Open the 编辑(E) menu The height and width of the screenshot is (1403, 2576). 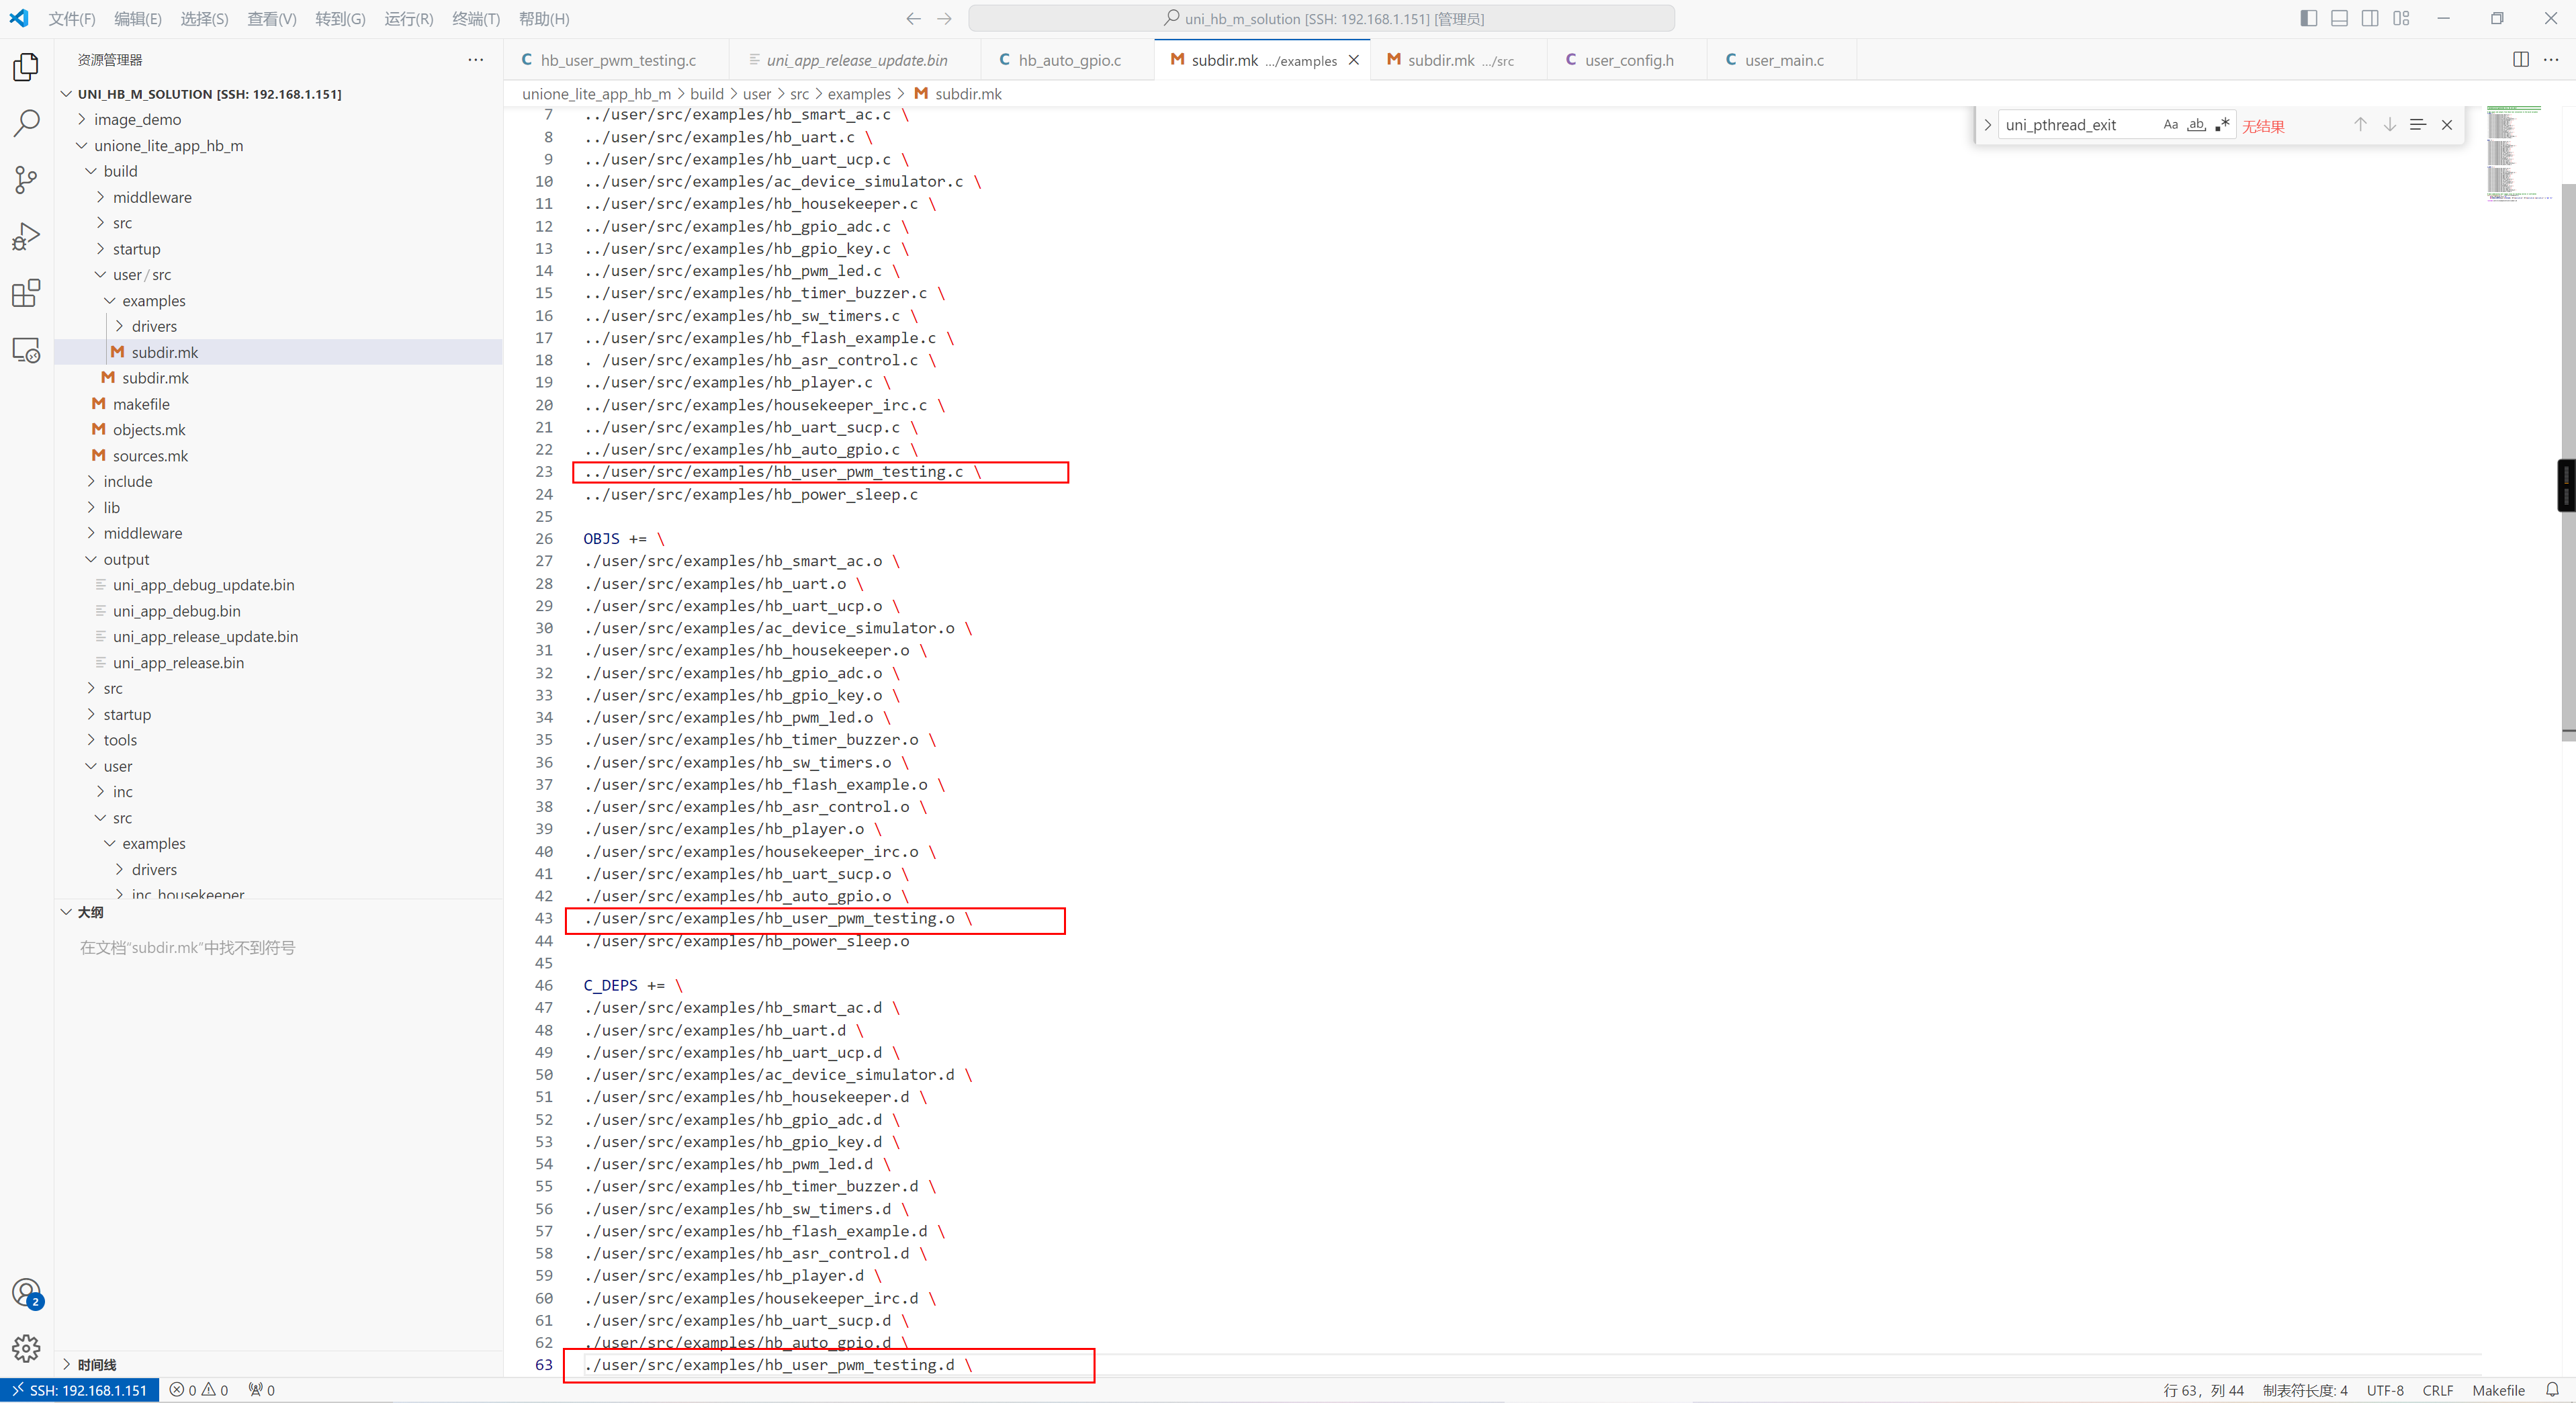[x=138, y=19]
